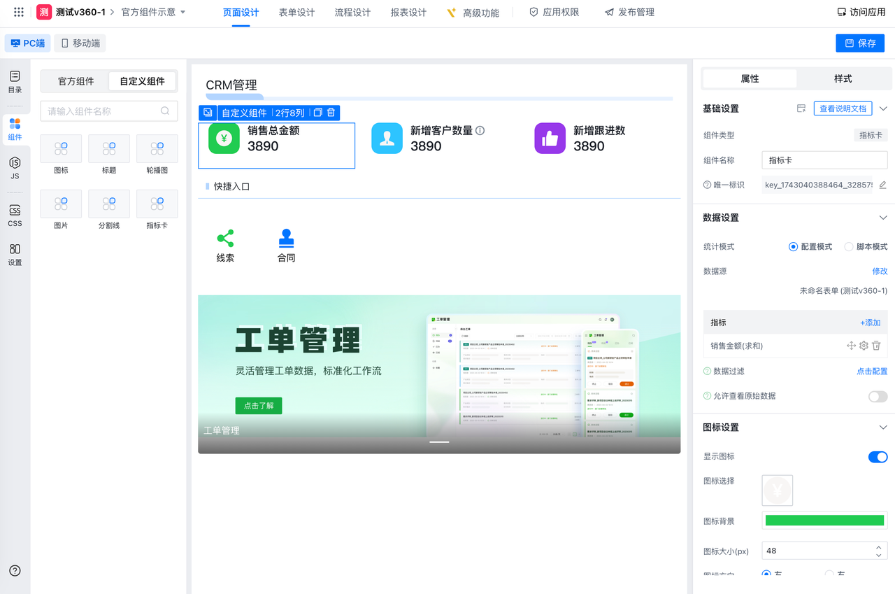Click 查看说明文档 button

(x=842, y=108)
